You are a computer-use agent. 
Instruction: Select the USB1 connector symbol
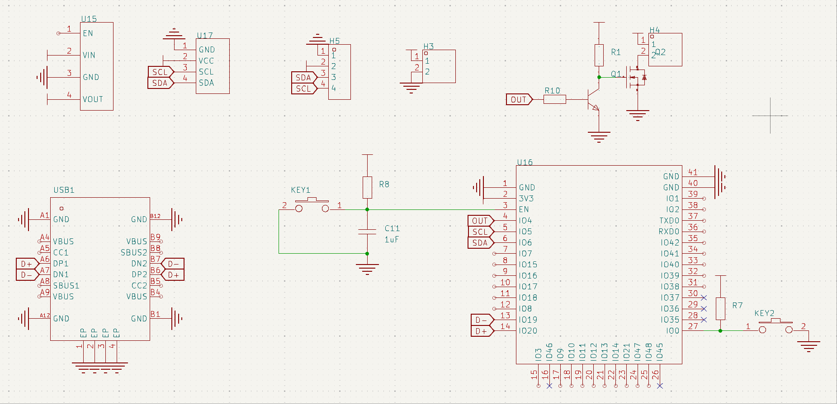click(100, 269)
